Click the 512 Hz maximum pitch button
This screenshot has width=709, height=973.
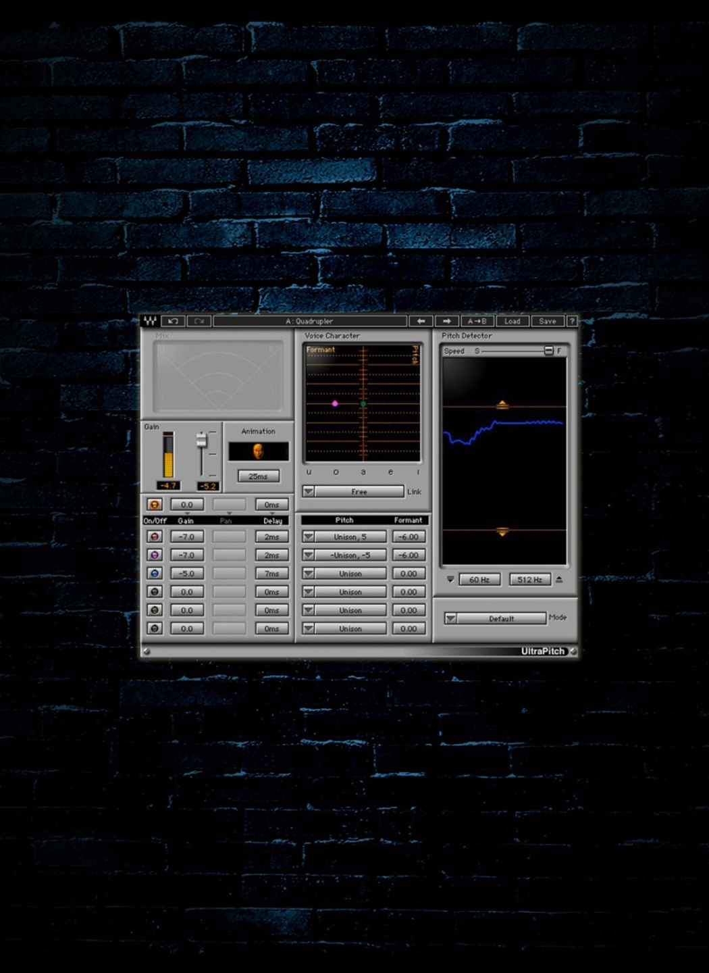click(530, 580)
